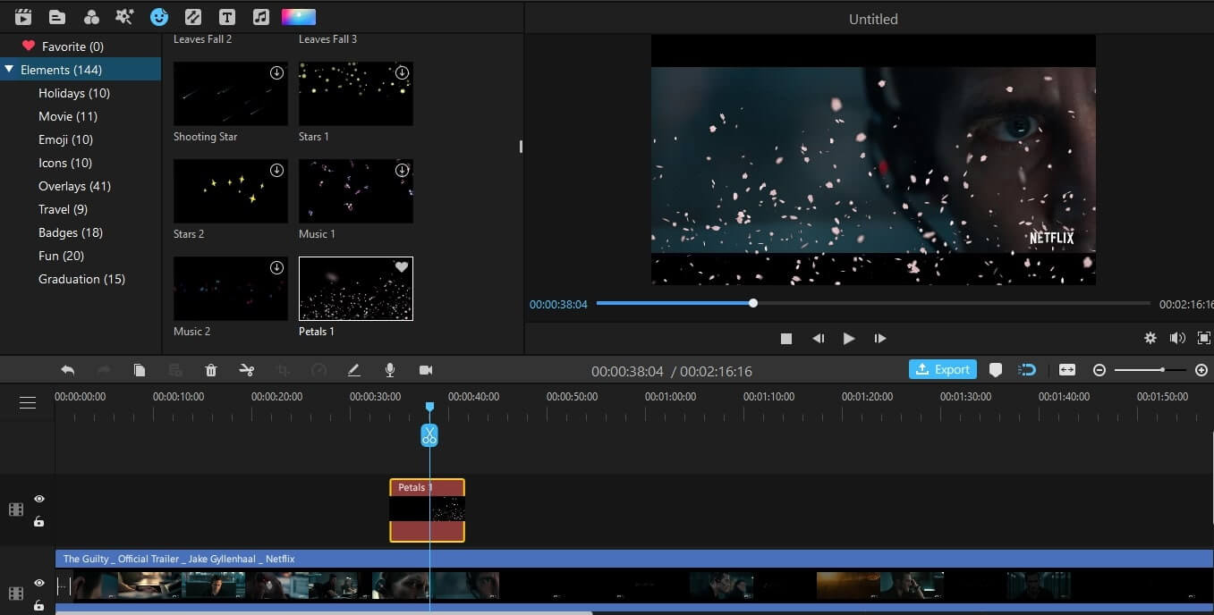Step forward to next frame
Viewport: 1214px width, 615px height.
tap(880, 339)
